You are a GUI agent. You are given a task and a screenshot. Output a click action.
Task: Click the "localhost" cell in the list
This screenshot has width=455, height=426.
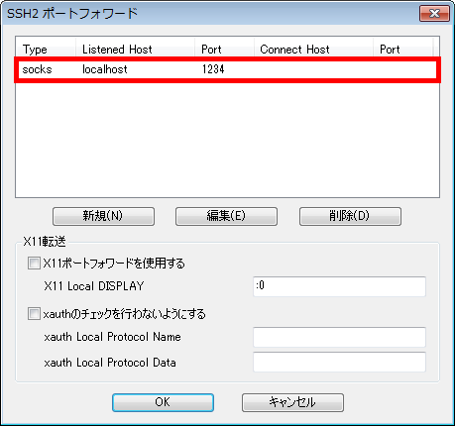[x=105, y=69]
